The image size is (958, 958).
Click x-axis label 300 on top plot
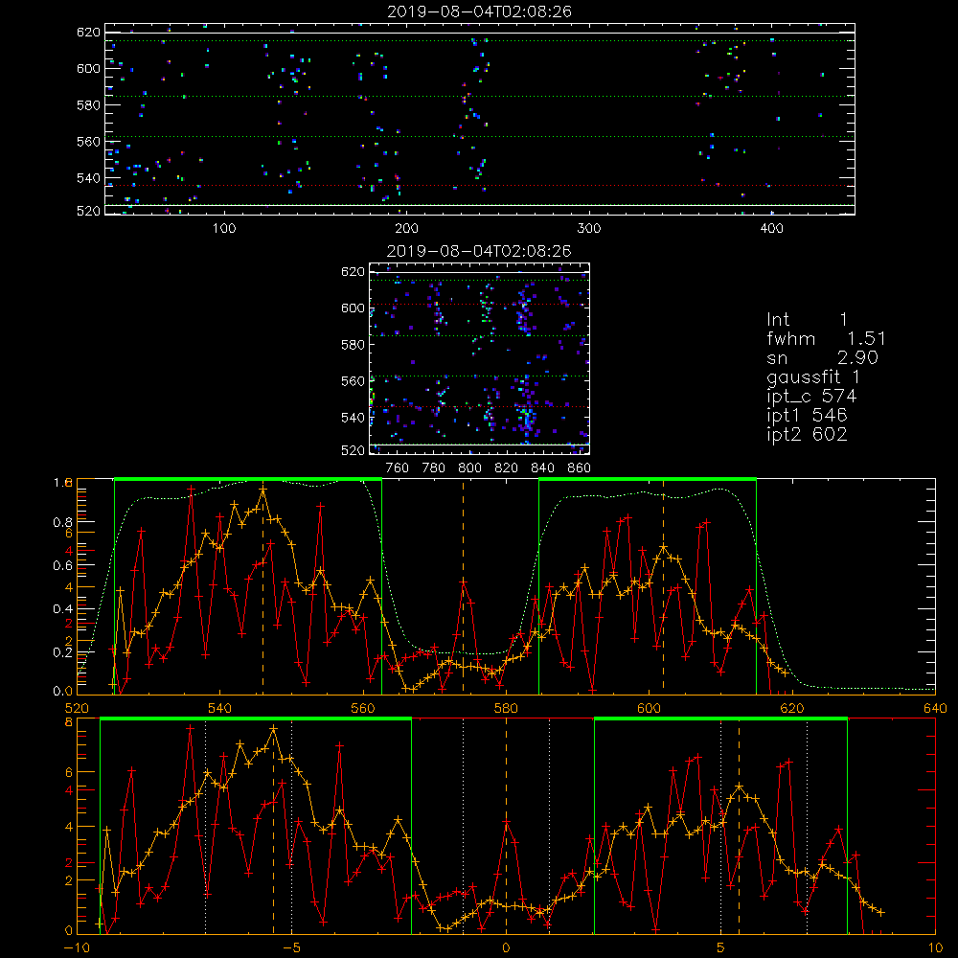pos(589,229)
